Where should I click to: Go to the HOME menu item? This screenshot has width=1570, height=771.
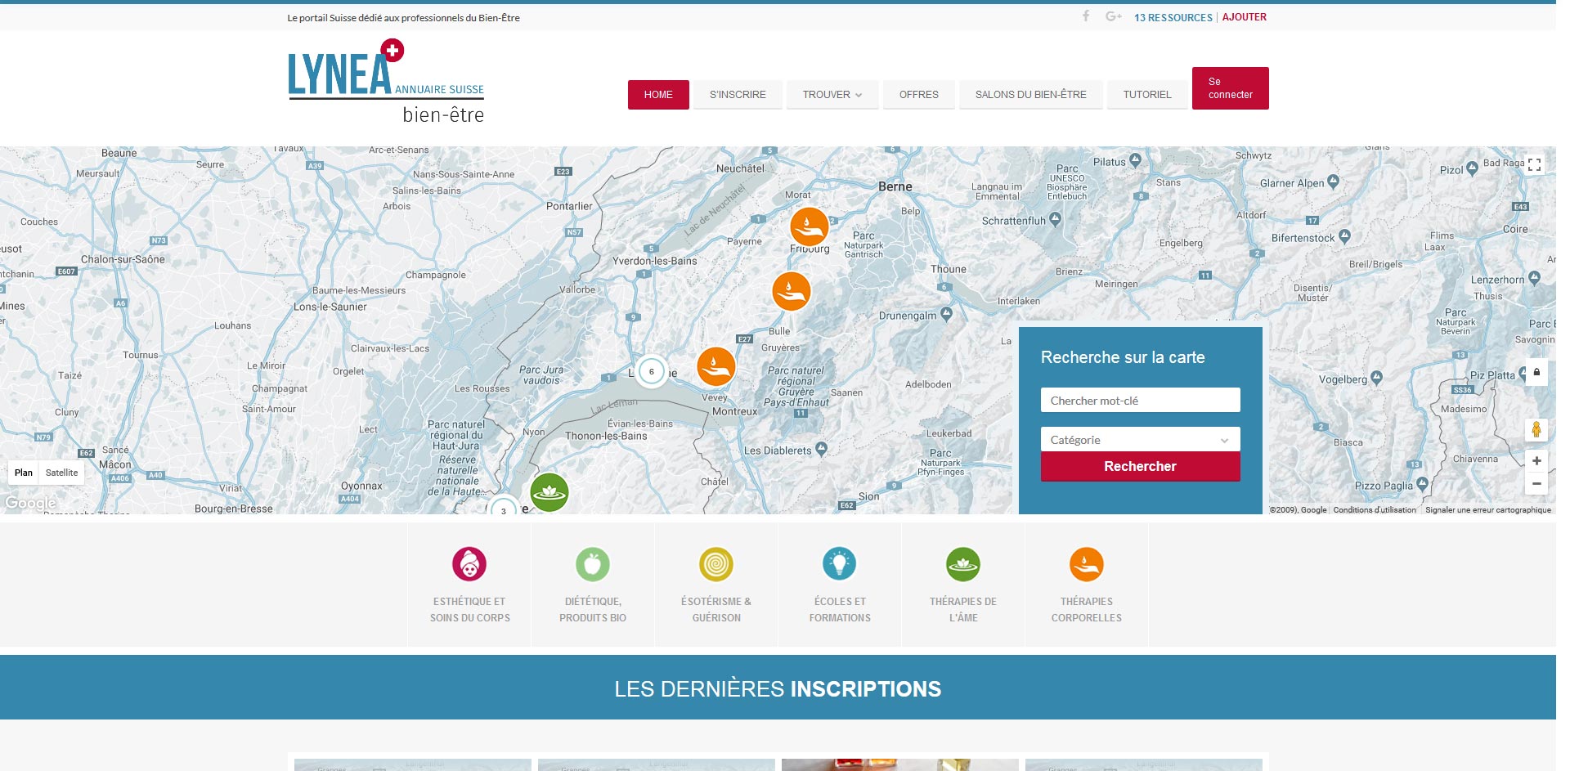[658, 95]
